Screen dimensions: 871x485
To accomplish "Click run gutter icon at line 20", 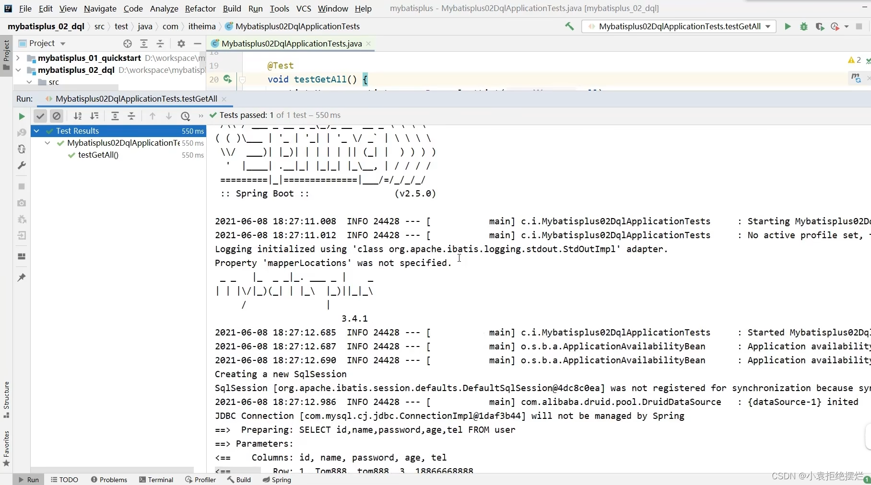I will tap(227, 79).
